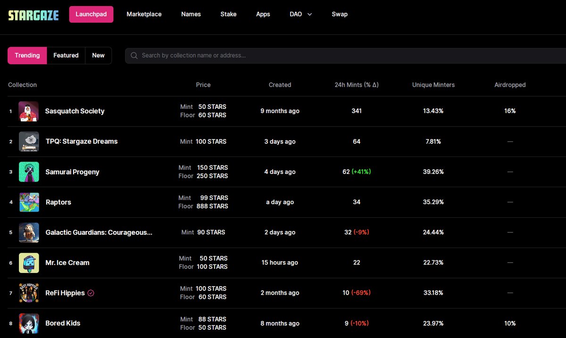
Task: Open the Stake page
Action: (x=228, y=14)
